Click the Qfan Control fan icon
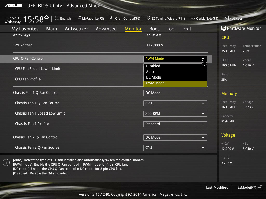266x199 pixels. (x=112, y=18)
